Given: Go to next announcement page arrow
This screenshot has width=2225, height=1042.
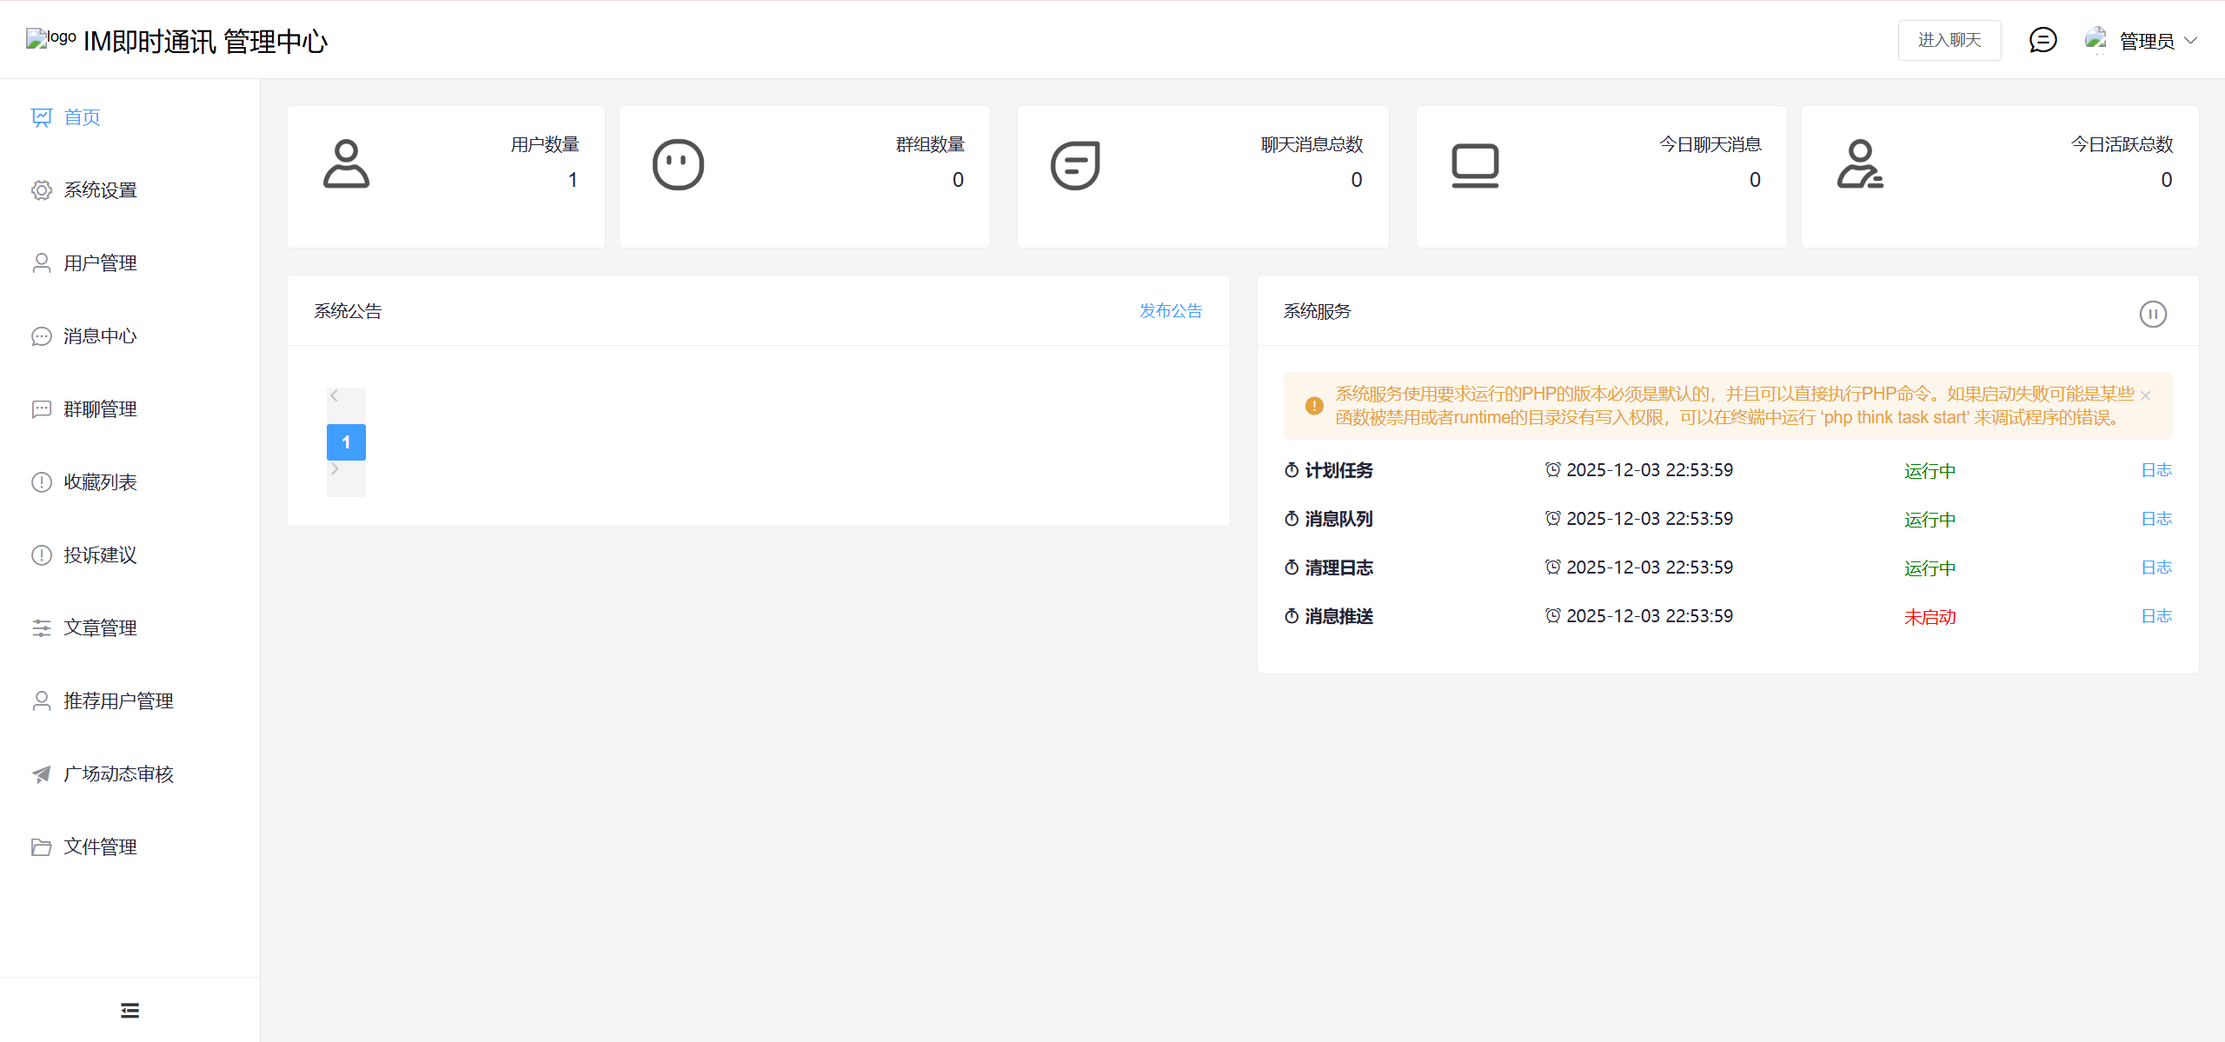Looking at the screenshot, I should [335, 469].
